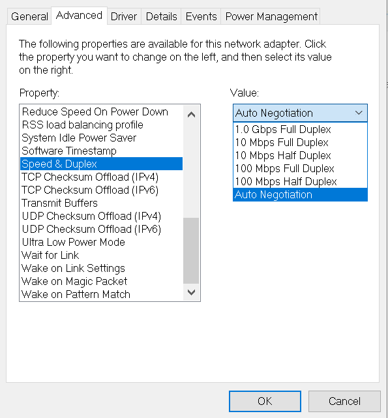Select TCP Checksum Offload (IPv4)
This screenshot has height=418, width=388.
pos(102,177)
